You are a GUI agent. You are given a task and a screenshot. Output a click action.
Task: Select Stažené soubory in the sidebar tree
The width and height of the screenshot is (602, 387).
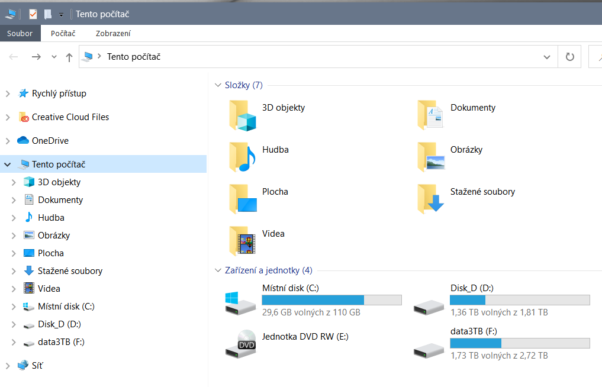(70, 271)
